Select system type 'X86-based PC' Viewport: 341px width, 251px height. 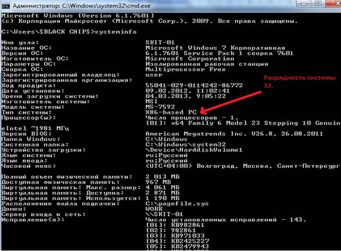click(x=171, y=112)
